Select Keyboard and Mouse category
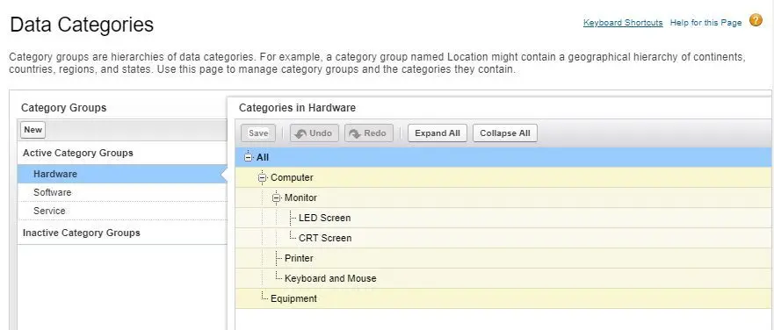774x330 pixels. coord(330,279)
